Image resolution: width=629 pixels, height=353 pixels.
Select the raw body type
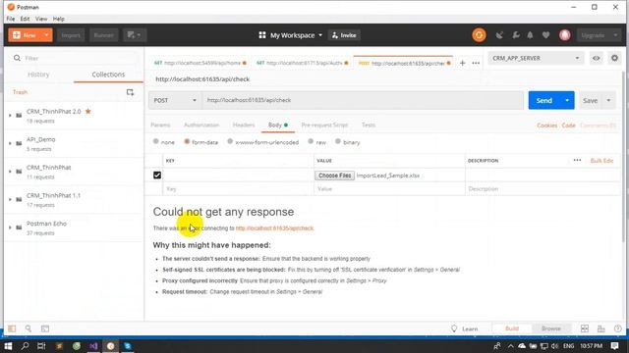311,141
